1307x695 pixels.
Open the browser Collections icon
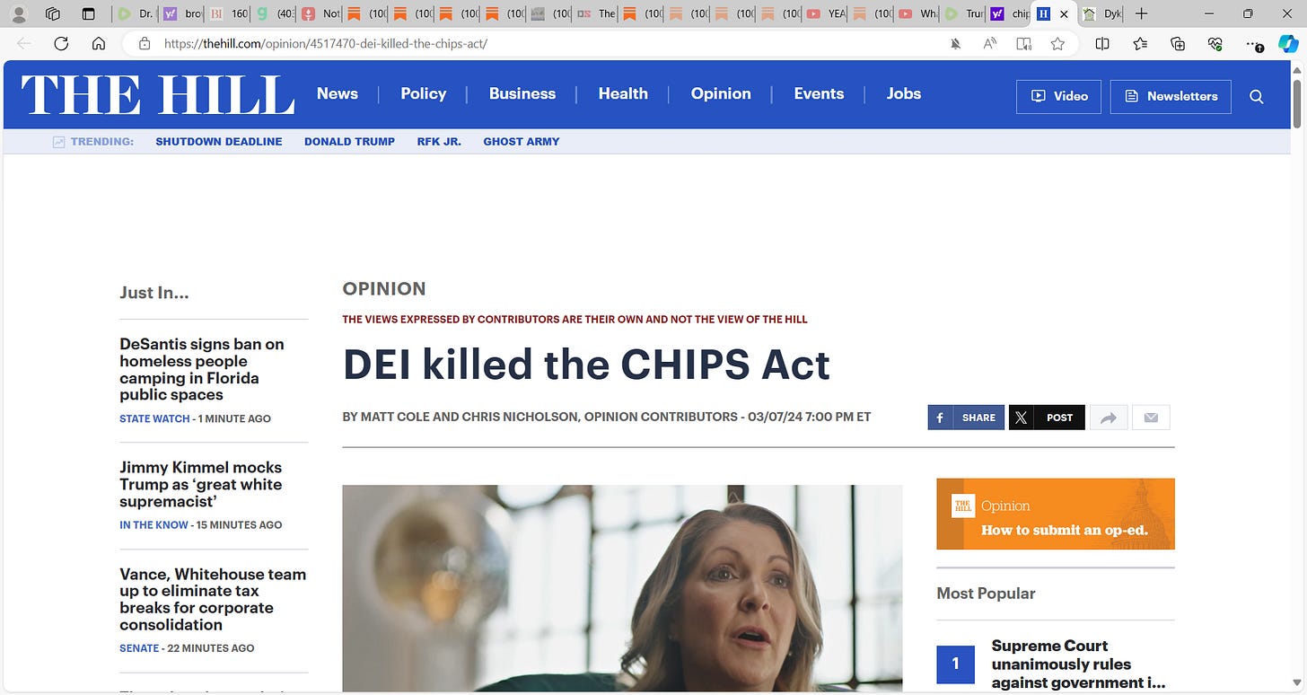(x=1178, y=43)
